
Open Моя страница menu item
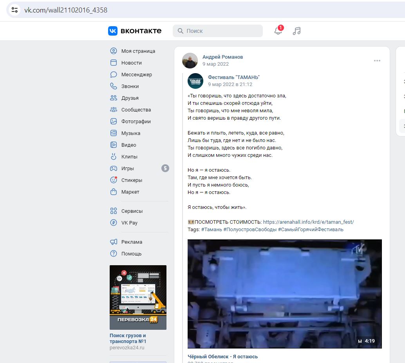click(x=139, y=51)
